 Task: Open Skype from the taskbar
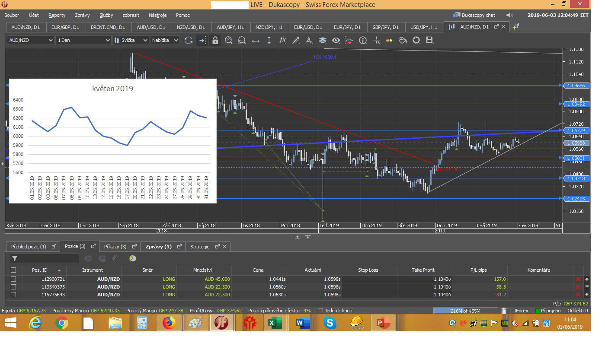[x=330, y=323]
